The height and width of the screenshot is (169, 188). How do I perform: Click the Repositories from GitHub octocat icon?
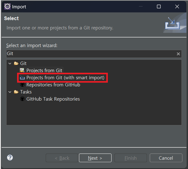[x=22, y=85]
